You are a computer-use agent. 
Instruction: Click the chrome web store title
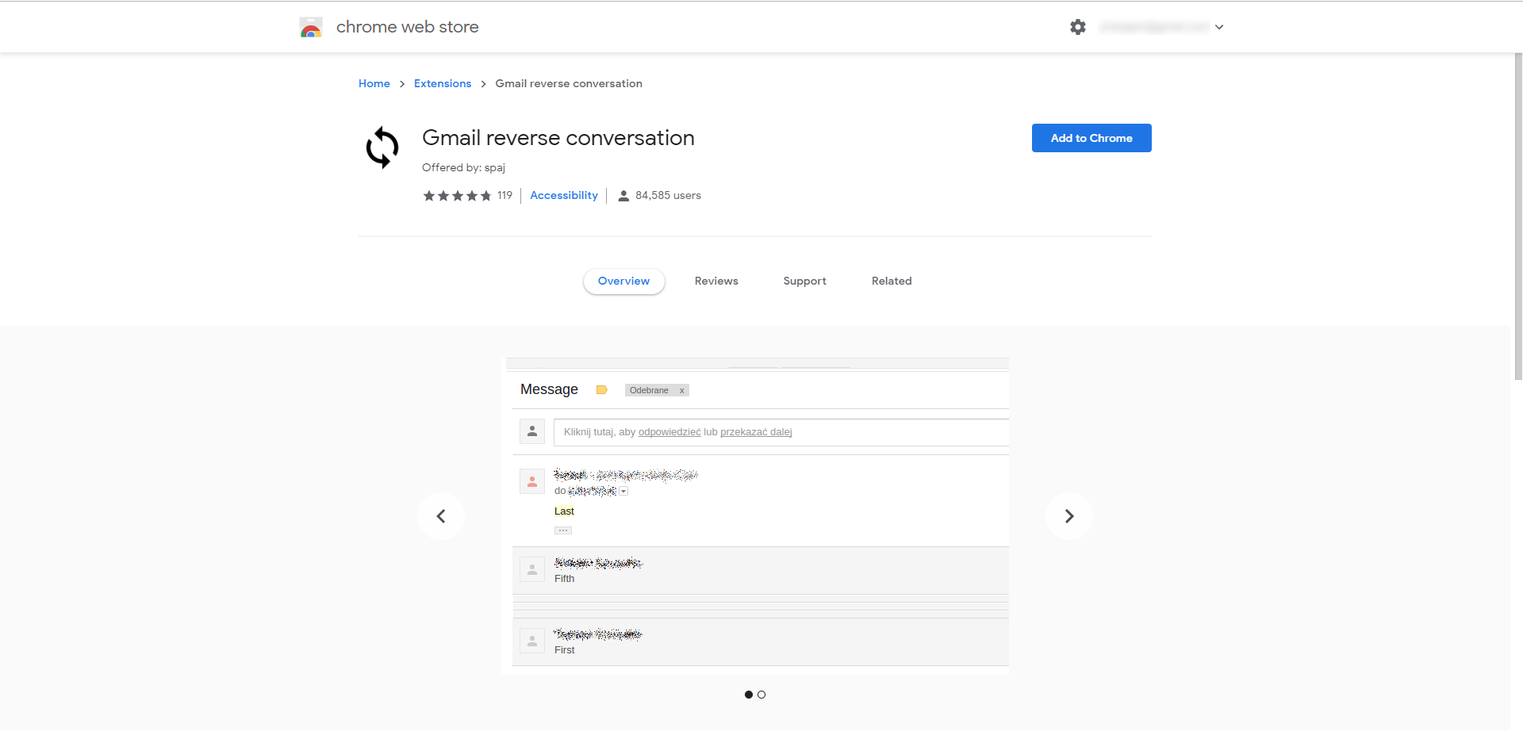(x=407, y=27)
